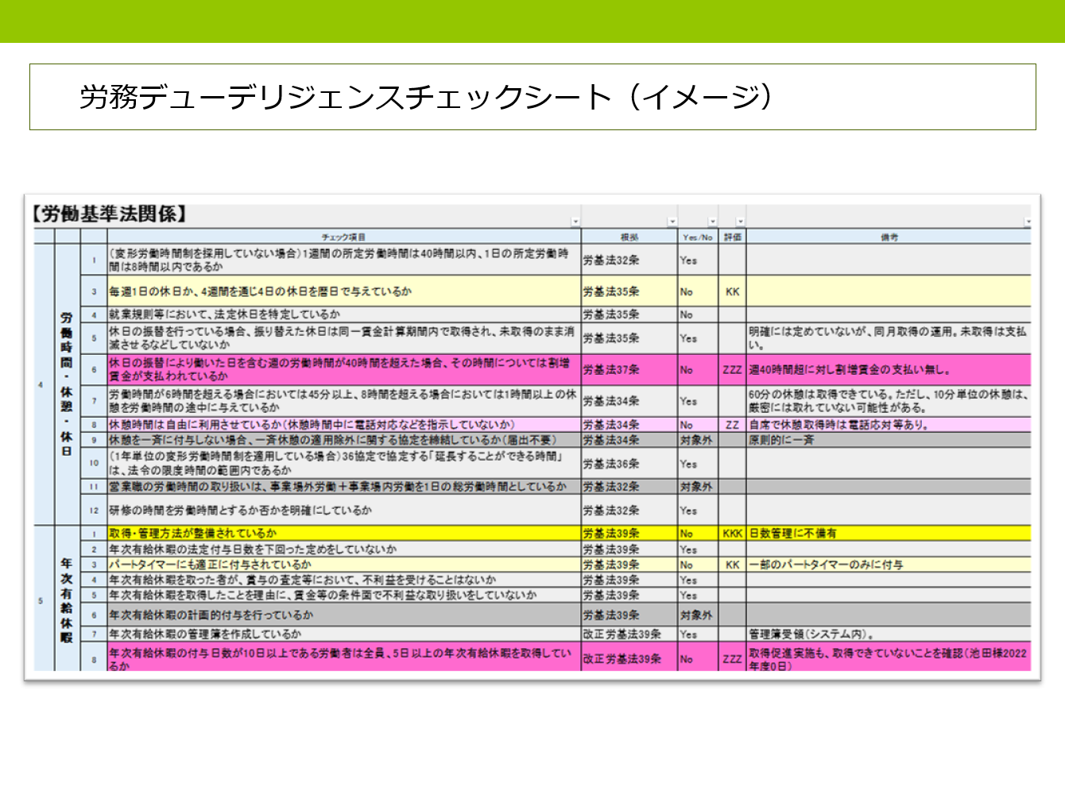The image size is (1065, 798).
Task: Click the 労基法37条 cell
Action: (629, 369)
